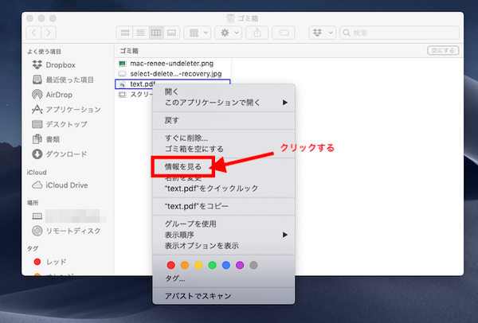Choose 戻す in the context menu

(223, 120)
